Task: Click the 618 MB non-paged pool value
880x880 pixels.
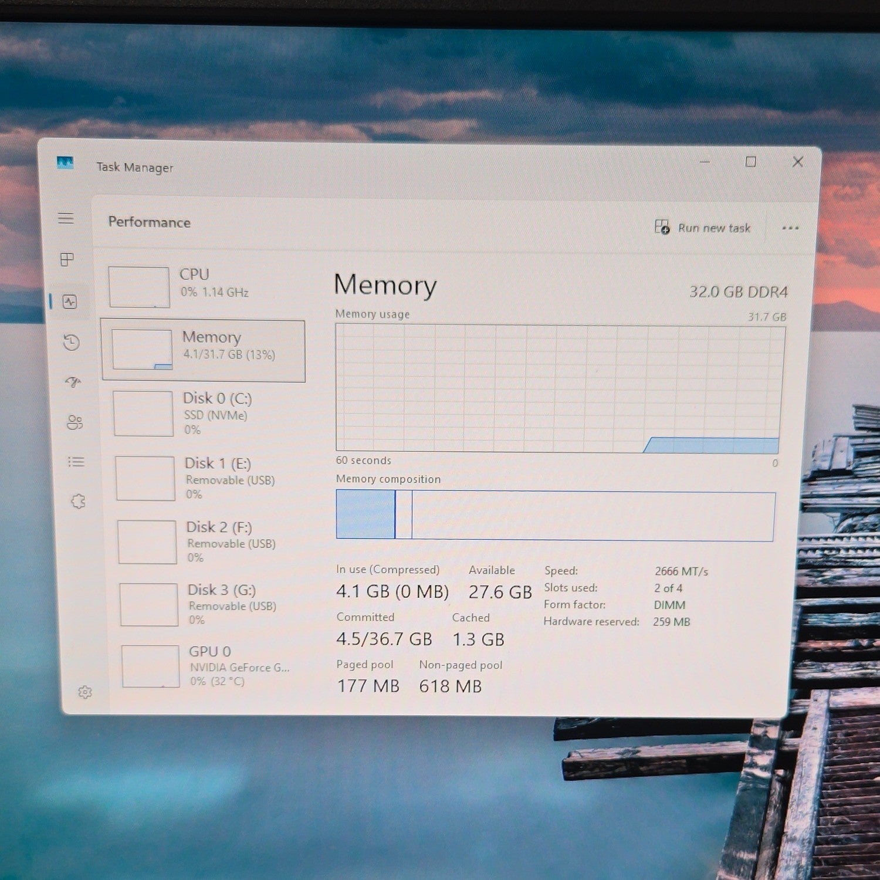Action: pyautogui.click(x=451, y=686)
